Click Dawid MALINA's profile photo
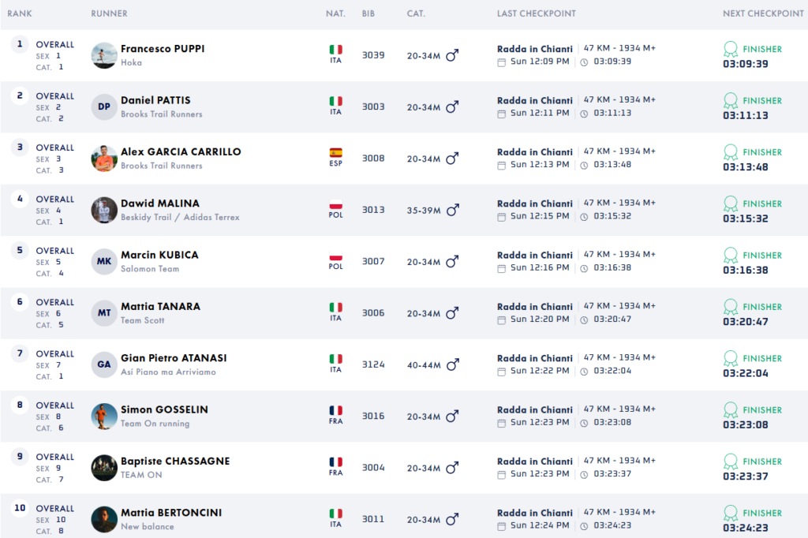Screen dimensions: 808x538 104,210
